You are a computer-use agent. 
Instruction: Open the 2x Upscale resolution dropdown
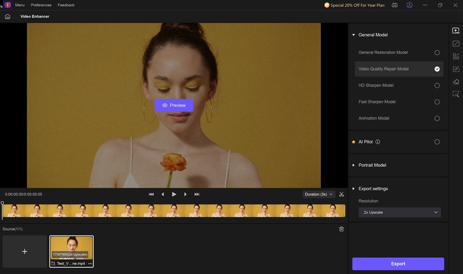[x=399, y=213]
